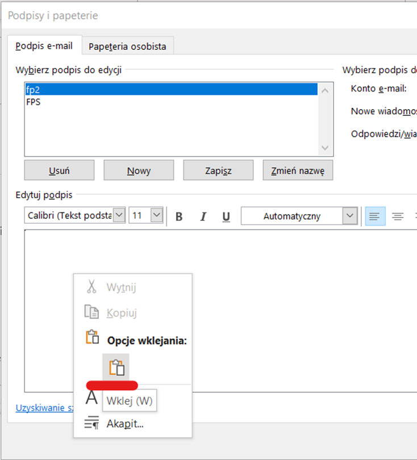Click the Zmień nazwę button
Image resolution: width=417 pixels, height=460 pixels.
click(298, 170)
